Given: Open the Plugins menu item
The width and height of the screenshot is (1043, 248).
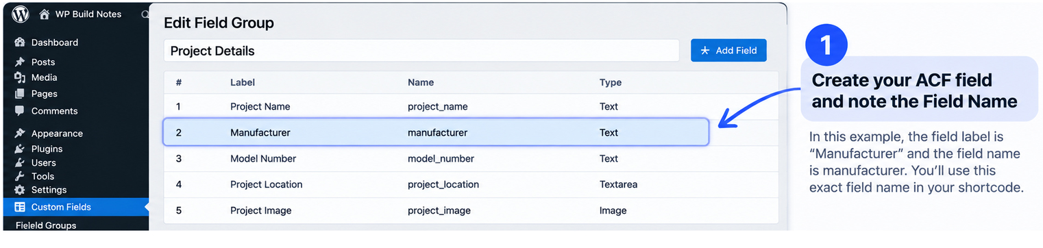Looking at the screenshot, I should [x=47, y=149].
